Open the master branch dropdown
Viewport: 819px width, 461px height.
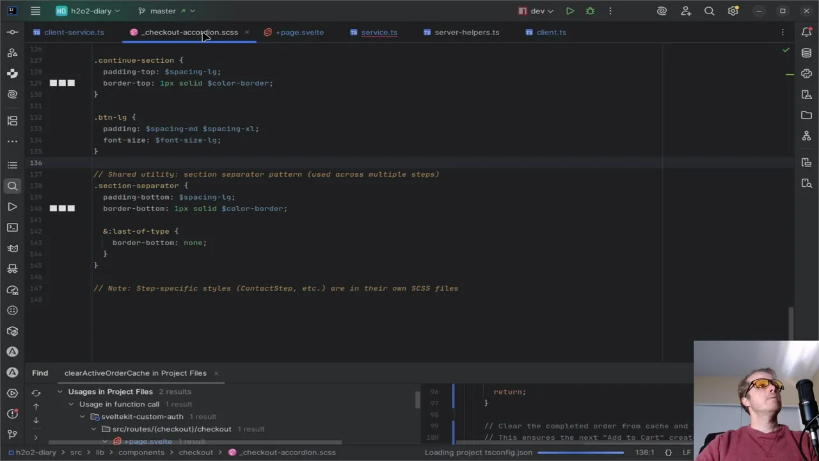pos(167,11)
